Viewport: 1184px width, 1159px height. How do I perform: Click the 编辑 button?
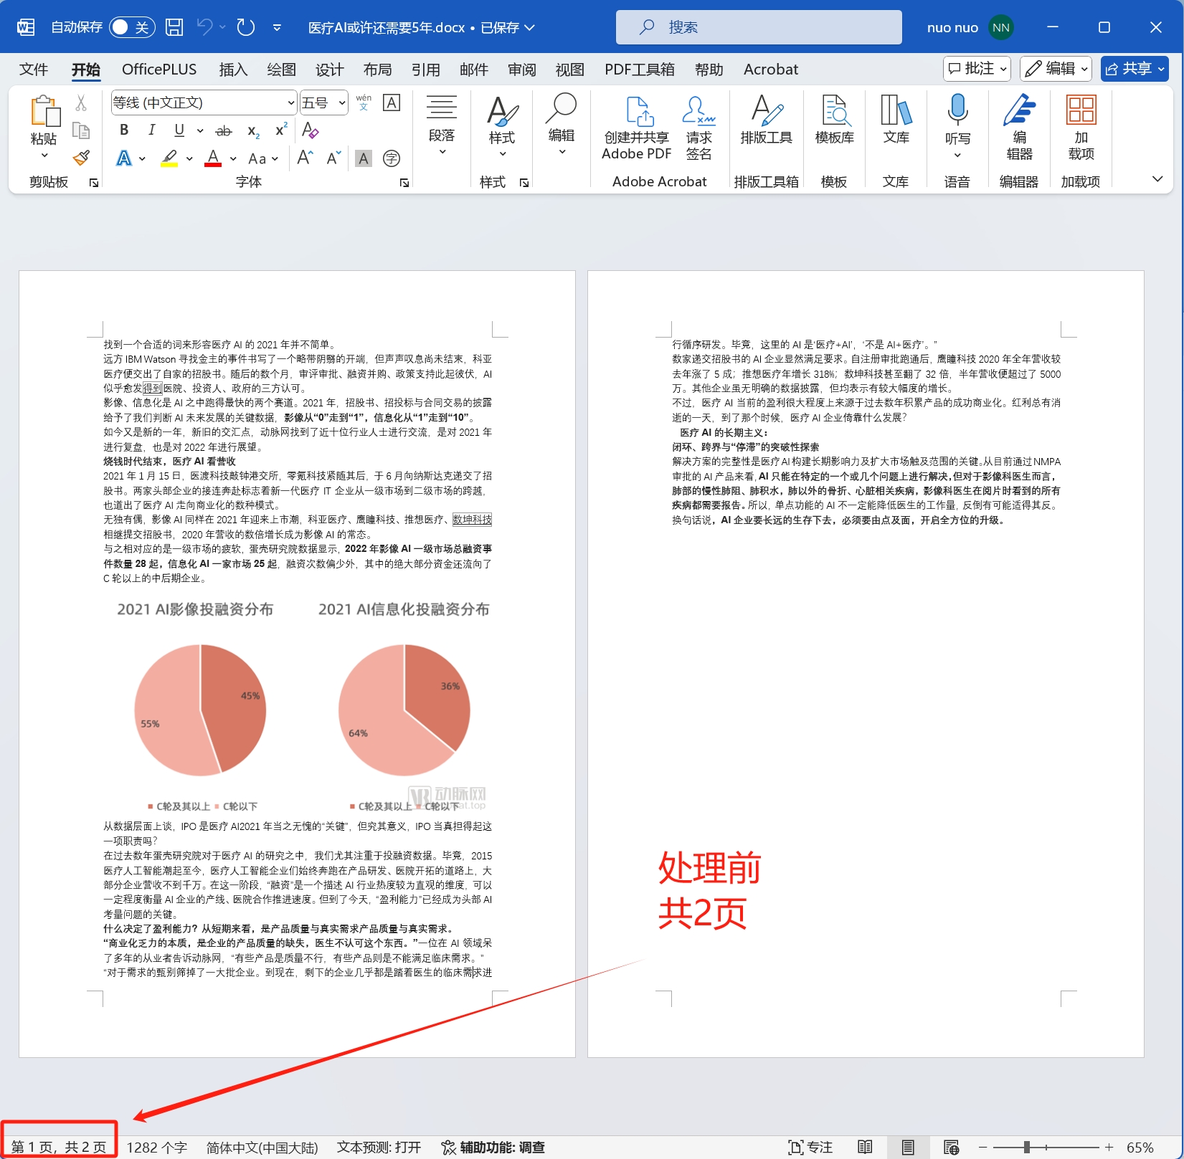click(x=1051, y=68)
